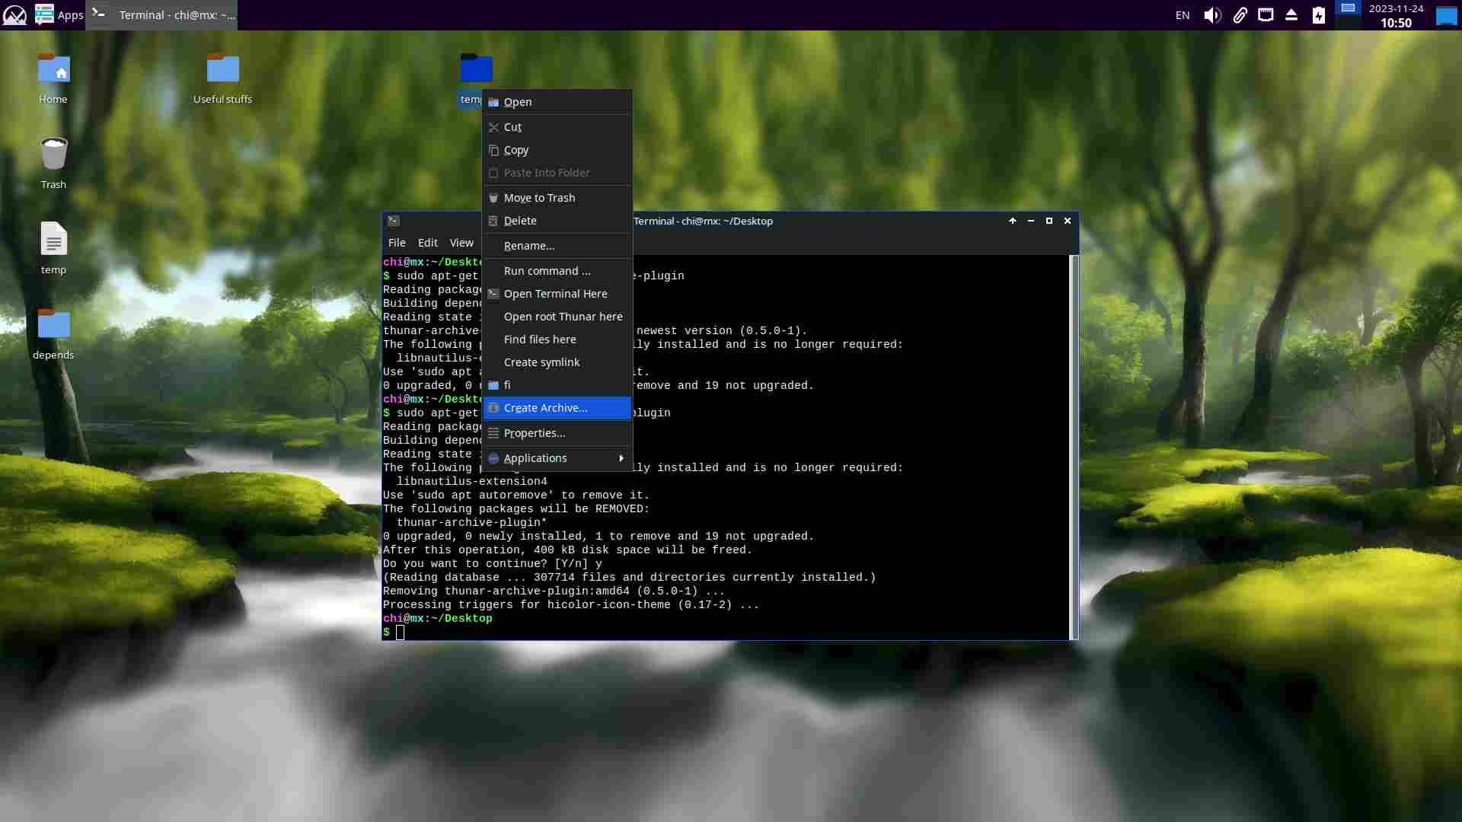This screenshot has width=1462, height=822.
Task: Open the Useful stuffs folder icon
Action: [x=222, y=70]
